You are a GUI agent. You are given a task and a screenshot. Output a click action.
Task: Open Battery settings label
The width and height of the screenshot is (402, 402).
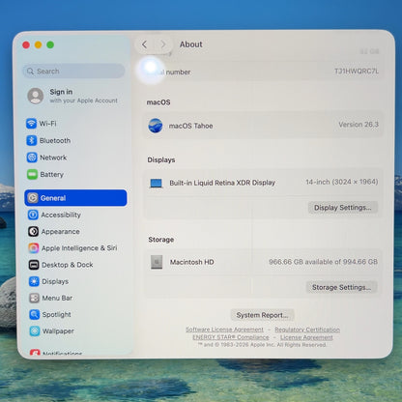pos(52,174)
